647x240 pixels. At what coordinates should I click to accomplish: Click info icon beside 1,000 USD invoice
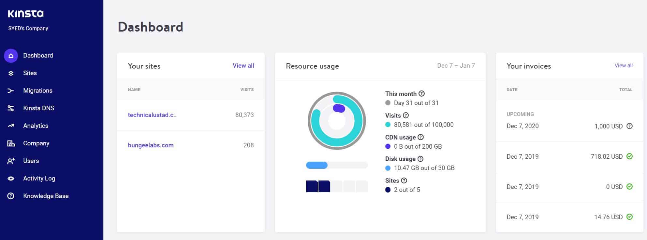coord(629,126)
